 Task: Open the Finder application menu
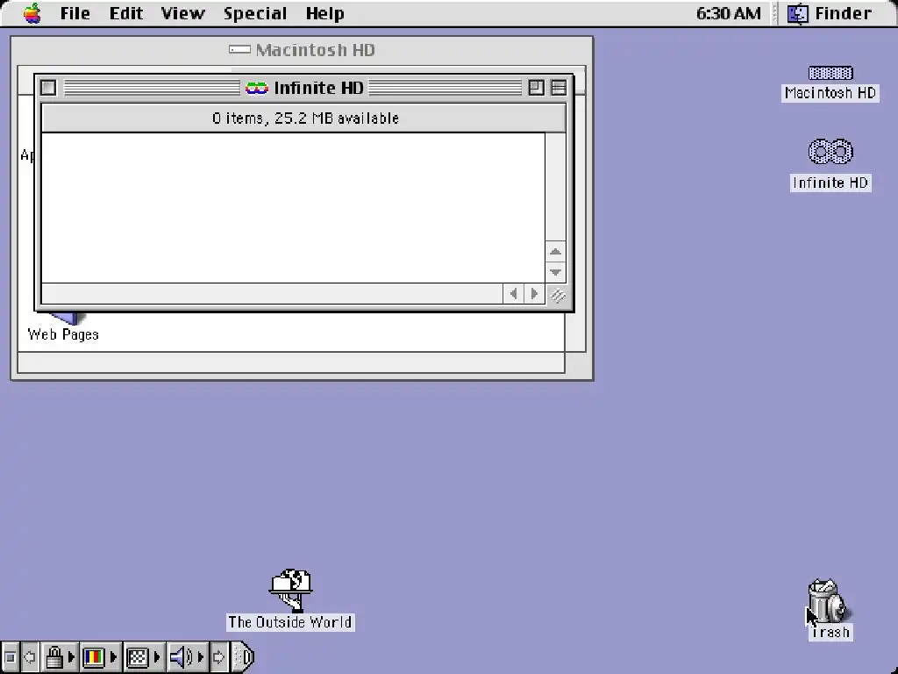[x=830, y=13]
